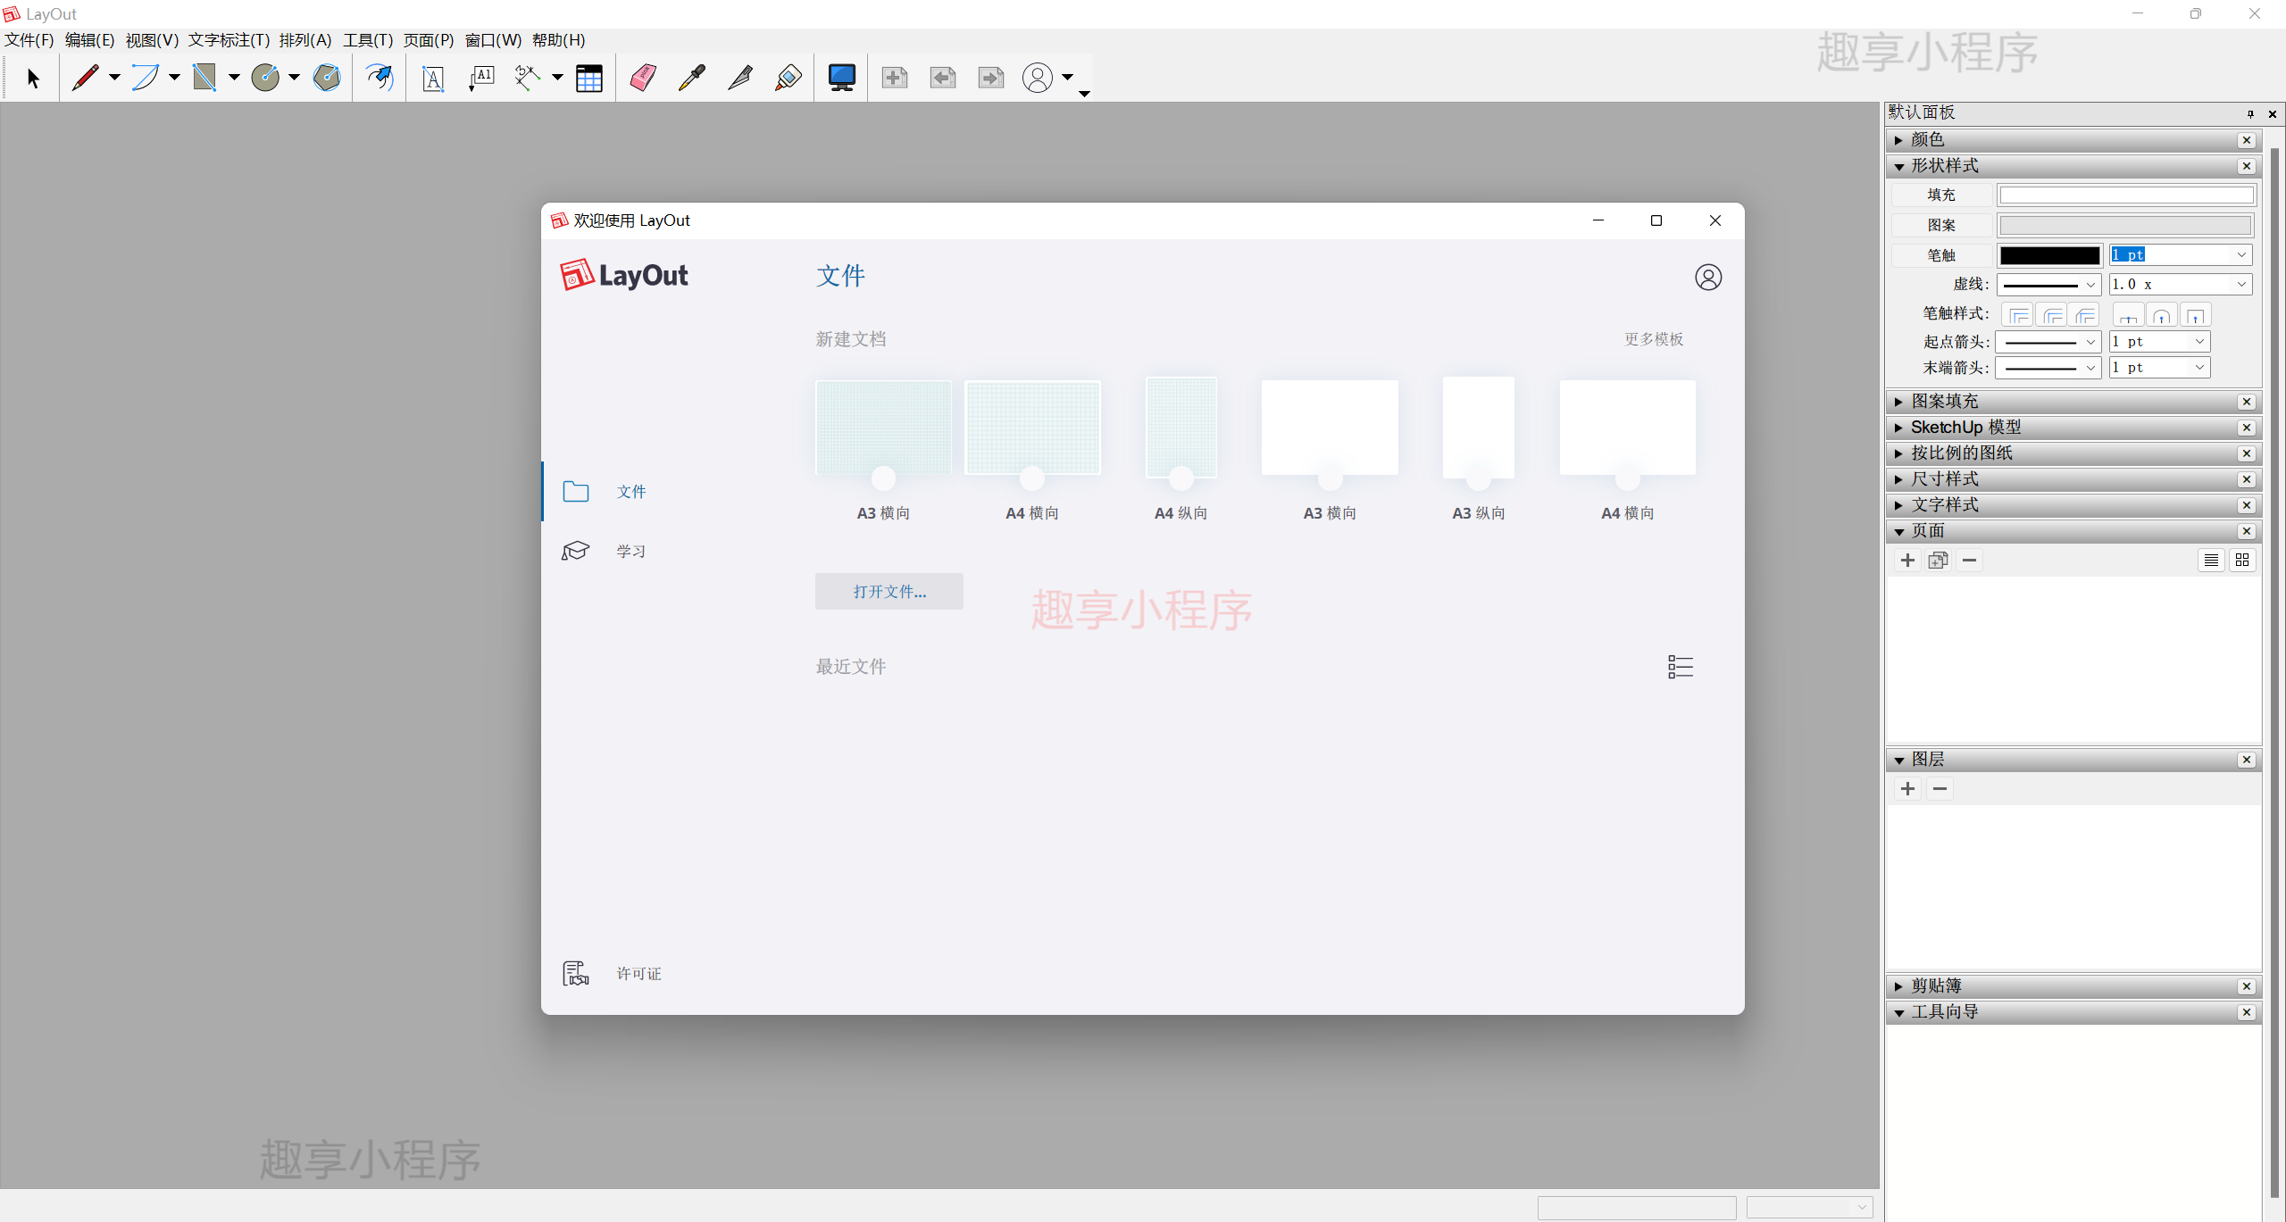Go to previous page icon

pyautogui.click(x=943, y=78)
